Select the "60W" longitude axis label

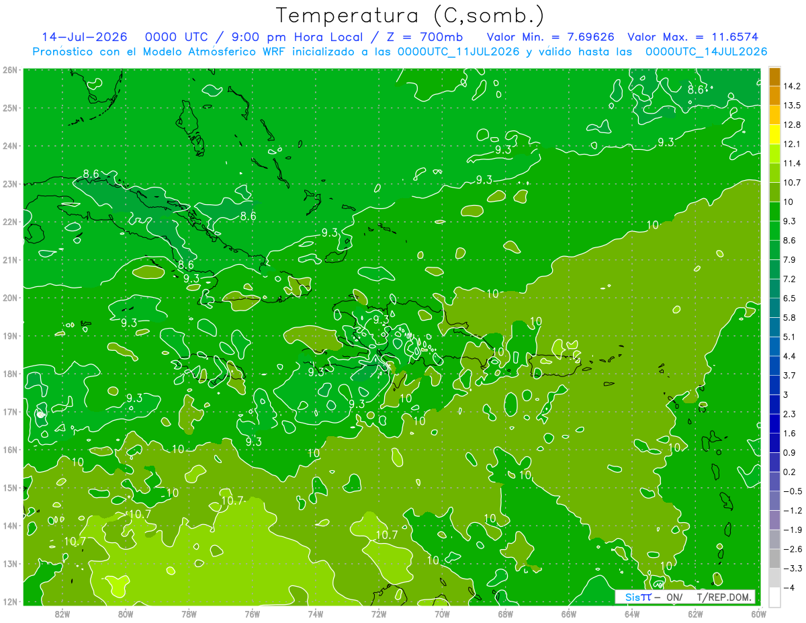(x=759, y=614)
